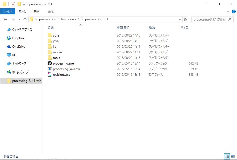This screenshot has height=160, width=237.
Task: Open the processing.exe application icon
Action: click(50, 63)
